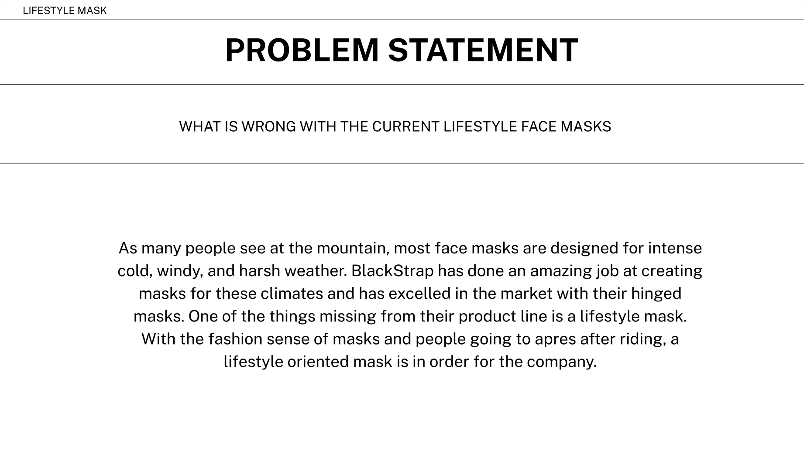Image resolution: width=804 pixels, height=451 pixels.
Task: Click the word PROBLEM in title
Action: pos(302,50)
